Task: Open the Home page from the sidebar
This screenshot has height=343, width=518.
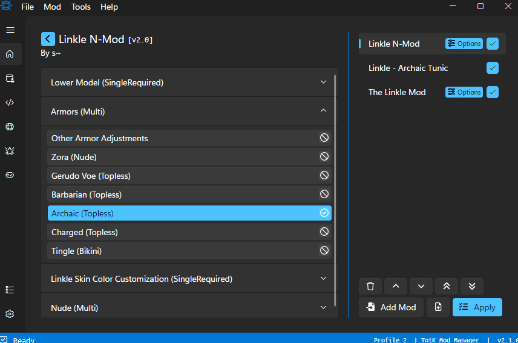Action: pyautogui.click(x=10, y=54)
